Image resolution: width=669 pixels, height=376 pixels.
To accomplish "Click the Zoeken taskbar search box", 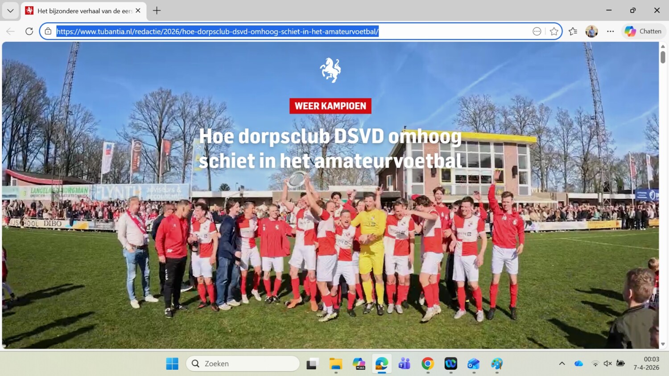I will click(243, 364).
